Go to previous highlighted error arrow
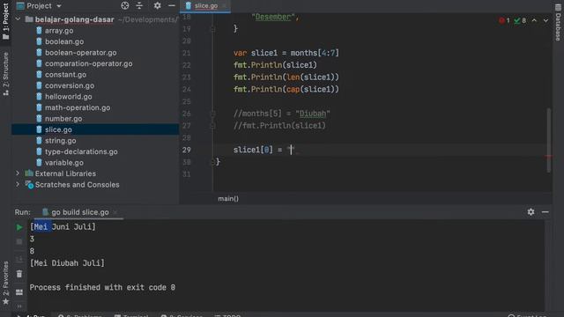This screenshot has height=317, width=564. [x=534, y=20]
